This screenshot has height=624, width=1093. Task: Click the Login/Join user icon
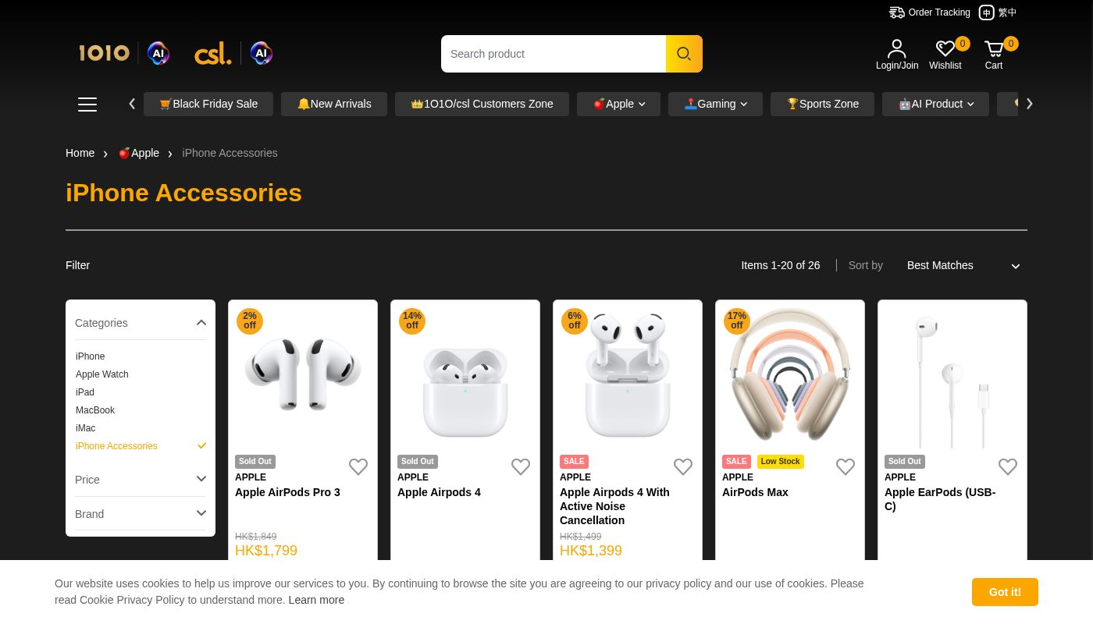point(897,49)
